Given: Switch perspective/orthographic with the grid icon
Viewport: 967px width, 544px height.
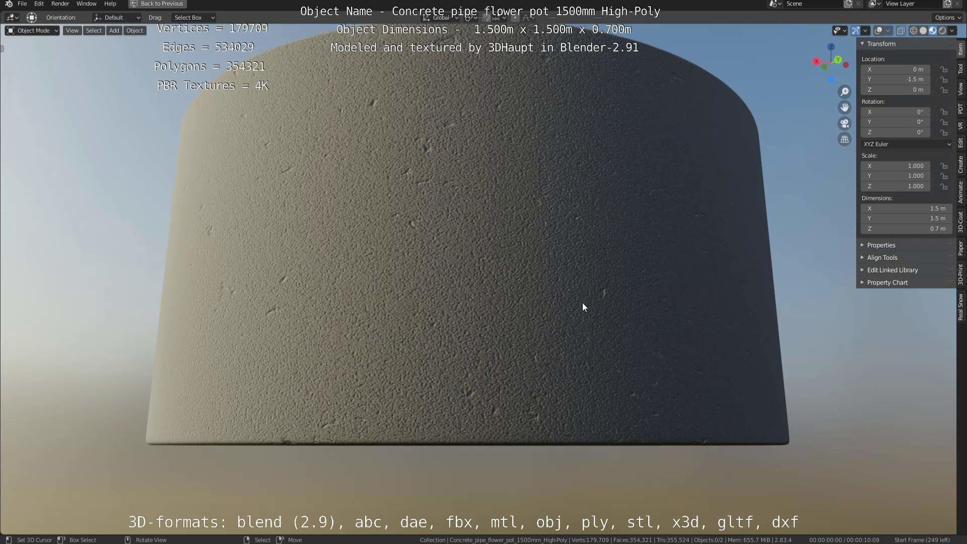Looking at the screenshot, I should (845, 140).
